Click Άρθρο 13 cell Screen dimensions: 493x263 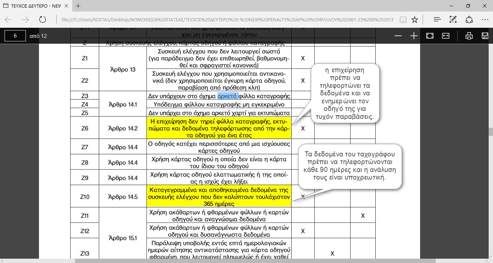click(123, 69)
